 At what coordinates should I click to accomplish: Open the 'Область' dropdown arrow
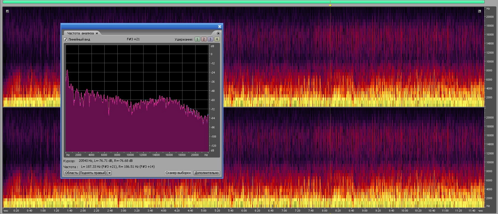pos(110,173)
